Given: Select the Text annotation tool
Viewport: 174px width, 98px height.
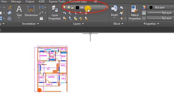Looking at the screenshot, I should click(x=19, y=11).
